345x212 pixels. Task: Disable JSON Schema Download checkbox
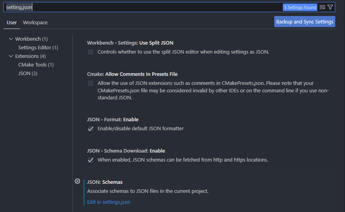(91, 160)
